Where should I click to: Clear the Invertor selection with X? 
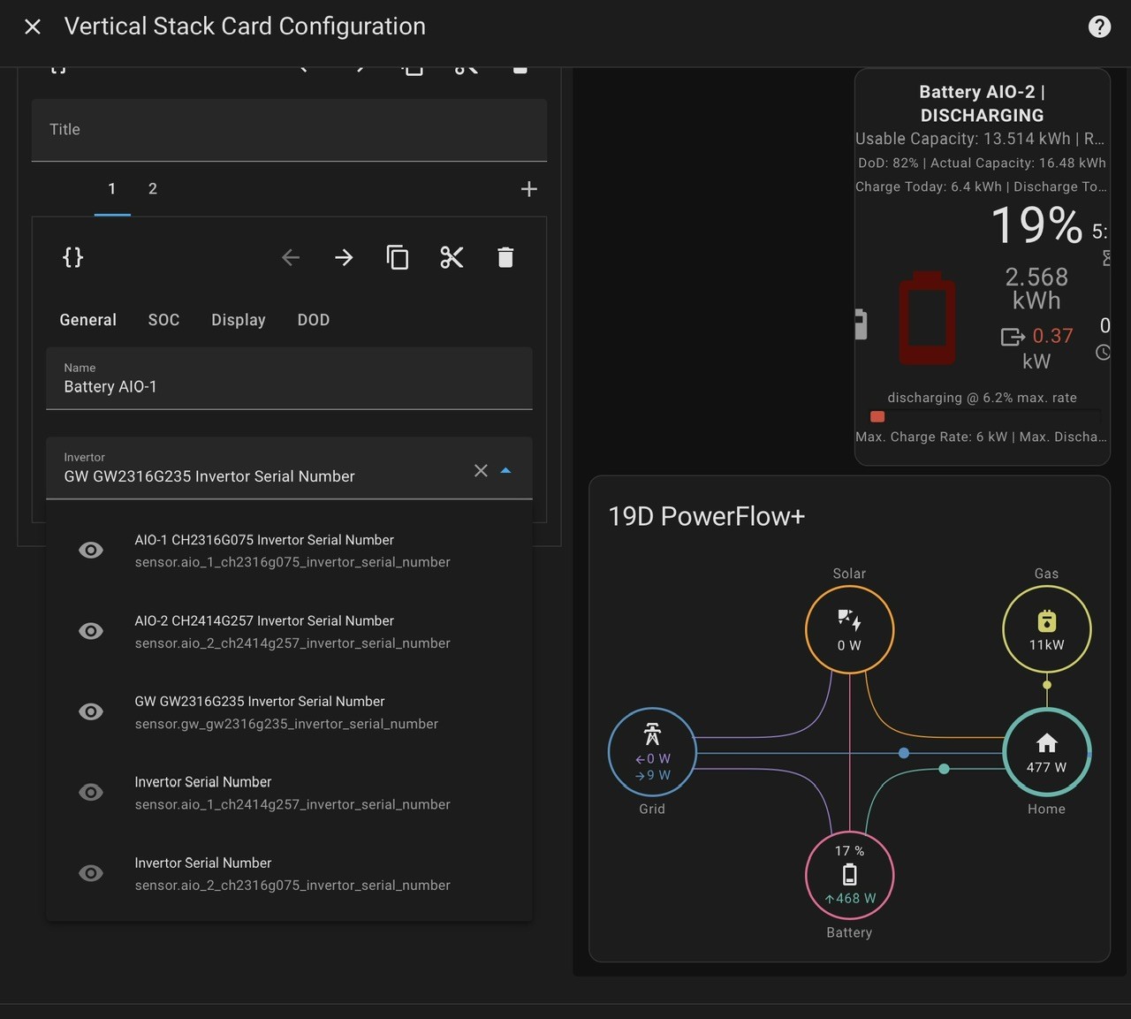pos(481,470)
